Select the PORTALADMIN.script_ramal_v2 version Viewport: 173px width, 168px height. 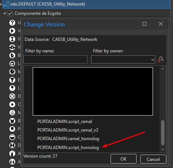coord(68,130)
